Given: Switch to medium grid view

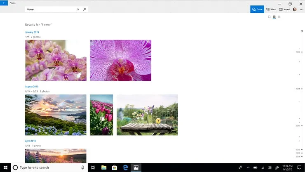Looking at the screenshot, I should click(x=274, y=17).
